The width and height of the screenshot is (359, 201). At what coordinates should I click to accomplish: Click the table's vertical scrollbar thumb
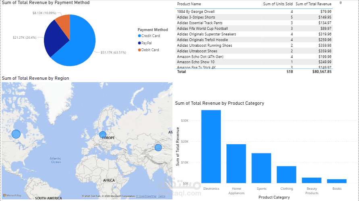pos(340,3)
